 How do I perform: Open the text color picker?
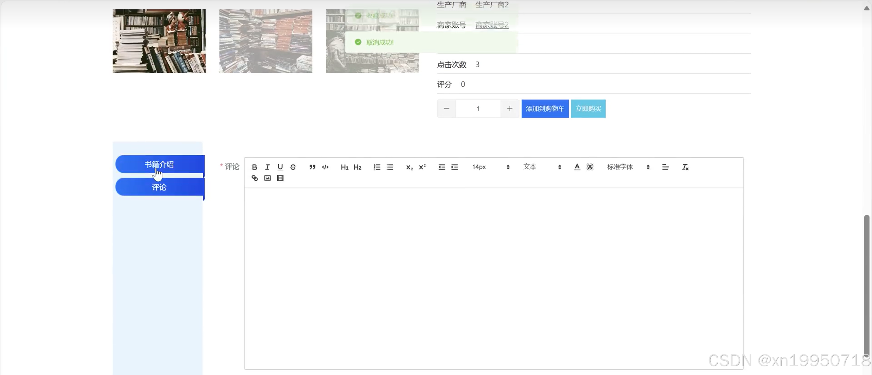[x=577, y=167]
